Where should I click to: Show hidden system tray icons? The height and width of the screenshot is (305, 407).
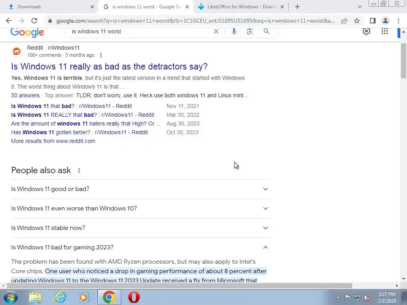click(x=338, y=297)
